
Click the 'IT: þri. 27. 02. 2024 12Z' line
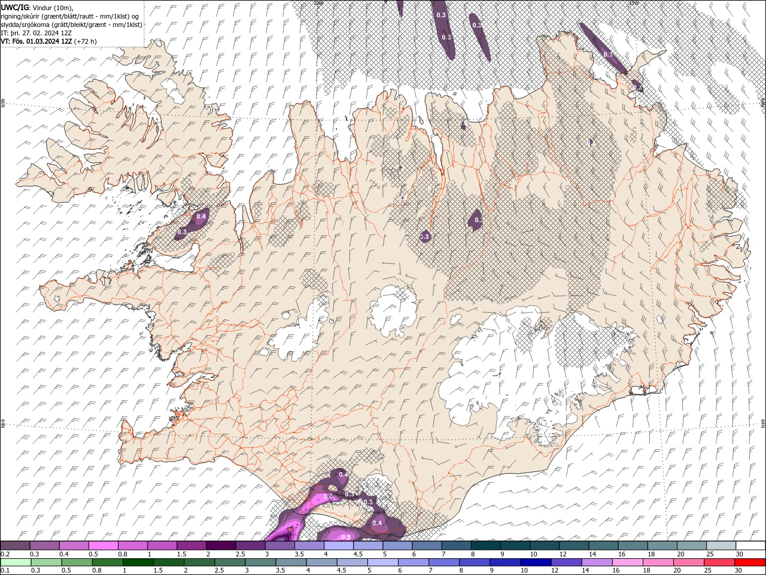(37, 33)
